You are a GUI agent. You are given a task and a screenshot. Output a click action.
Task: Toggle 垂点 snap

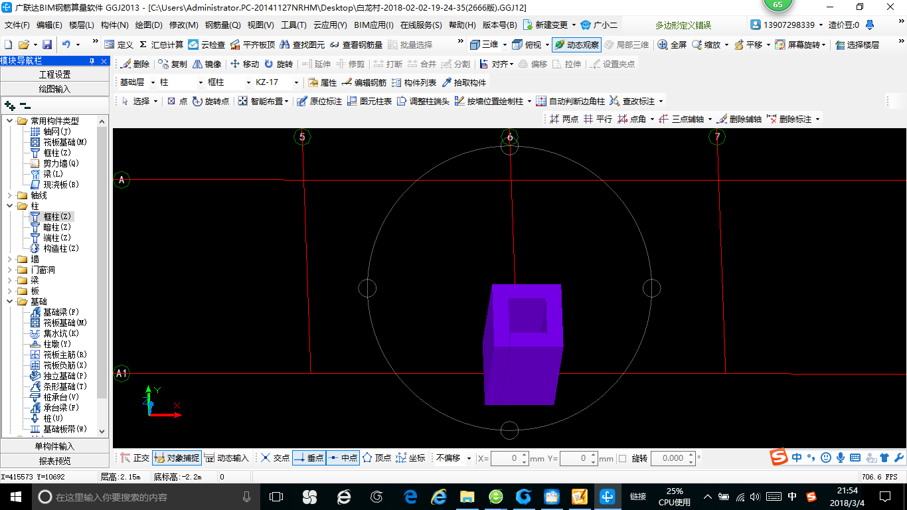pyautogui.click(x=309, y=458)
